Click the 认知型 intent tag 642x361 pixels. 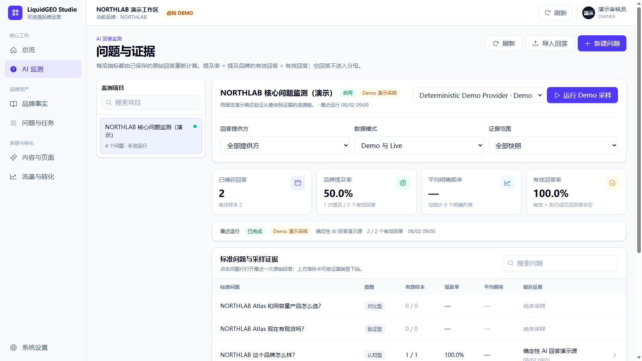click(375, 355)
